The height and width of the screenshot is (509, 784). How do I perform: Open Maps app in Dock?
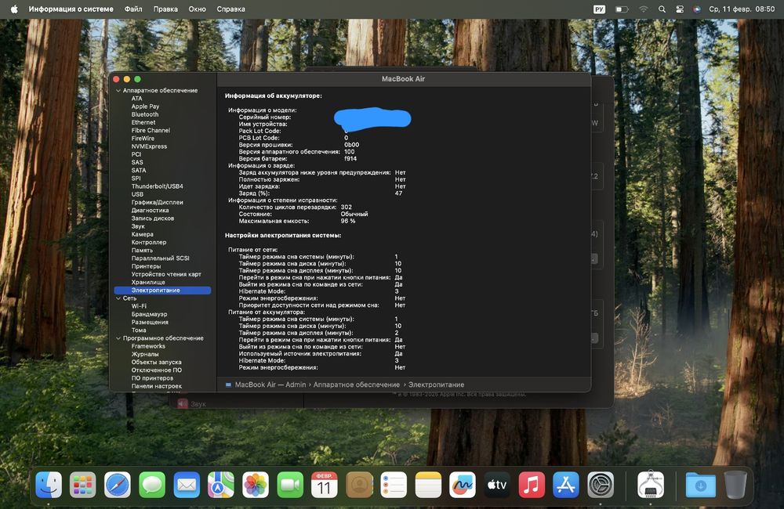click(x=221, y=485)
